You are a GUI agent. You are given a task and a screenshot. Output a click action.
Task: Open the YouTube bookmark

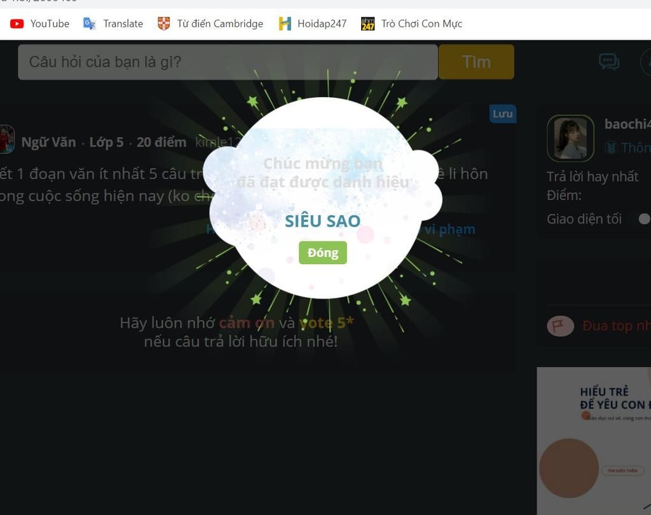(39, 23)
